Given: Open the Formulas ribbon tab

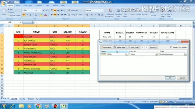Looking at the screenshot, I should pyautogui.click(x=39, y=5).
